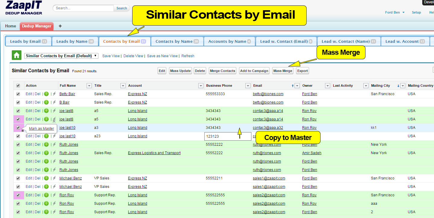434x218 pixels.
Task: Uncheck the Betty Bair row checkbox
Action: click(18, 94)
